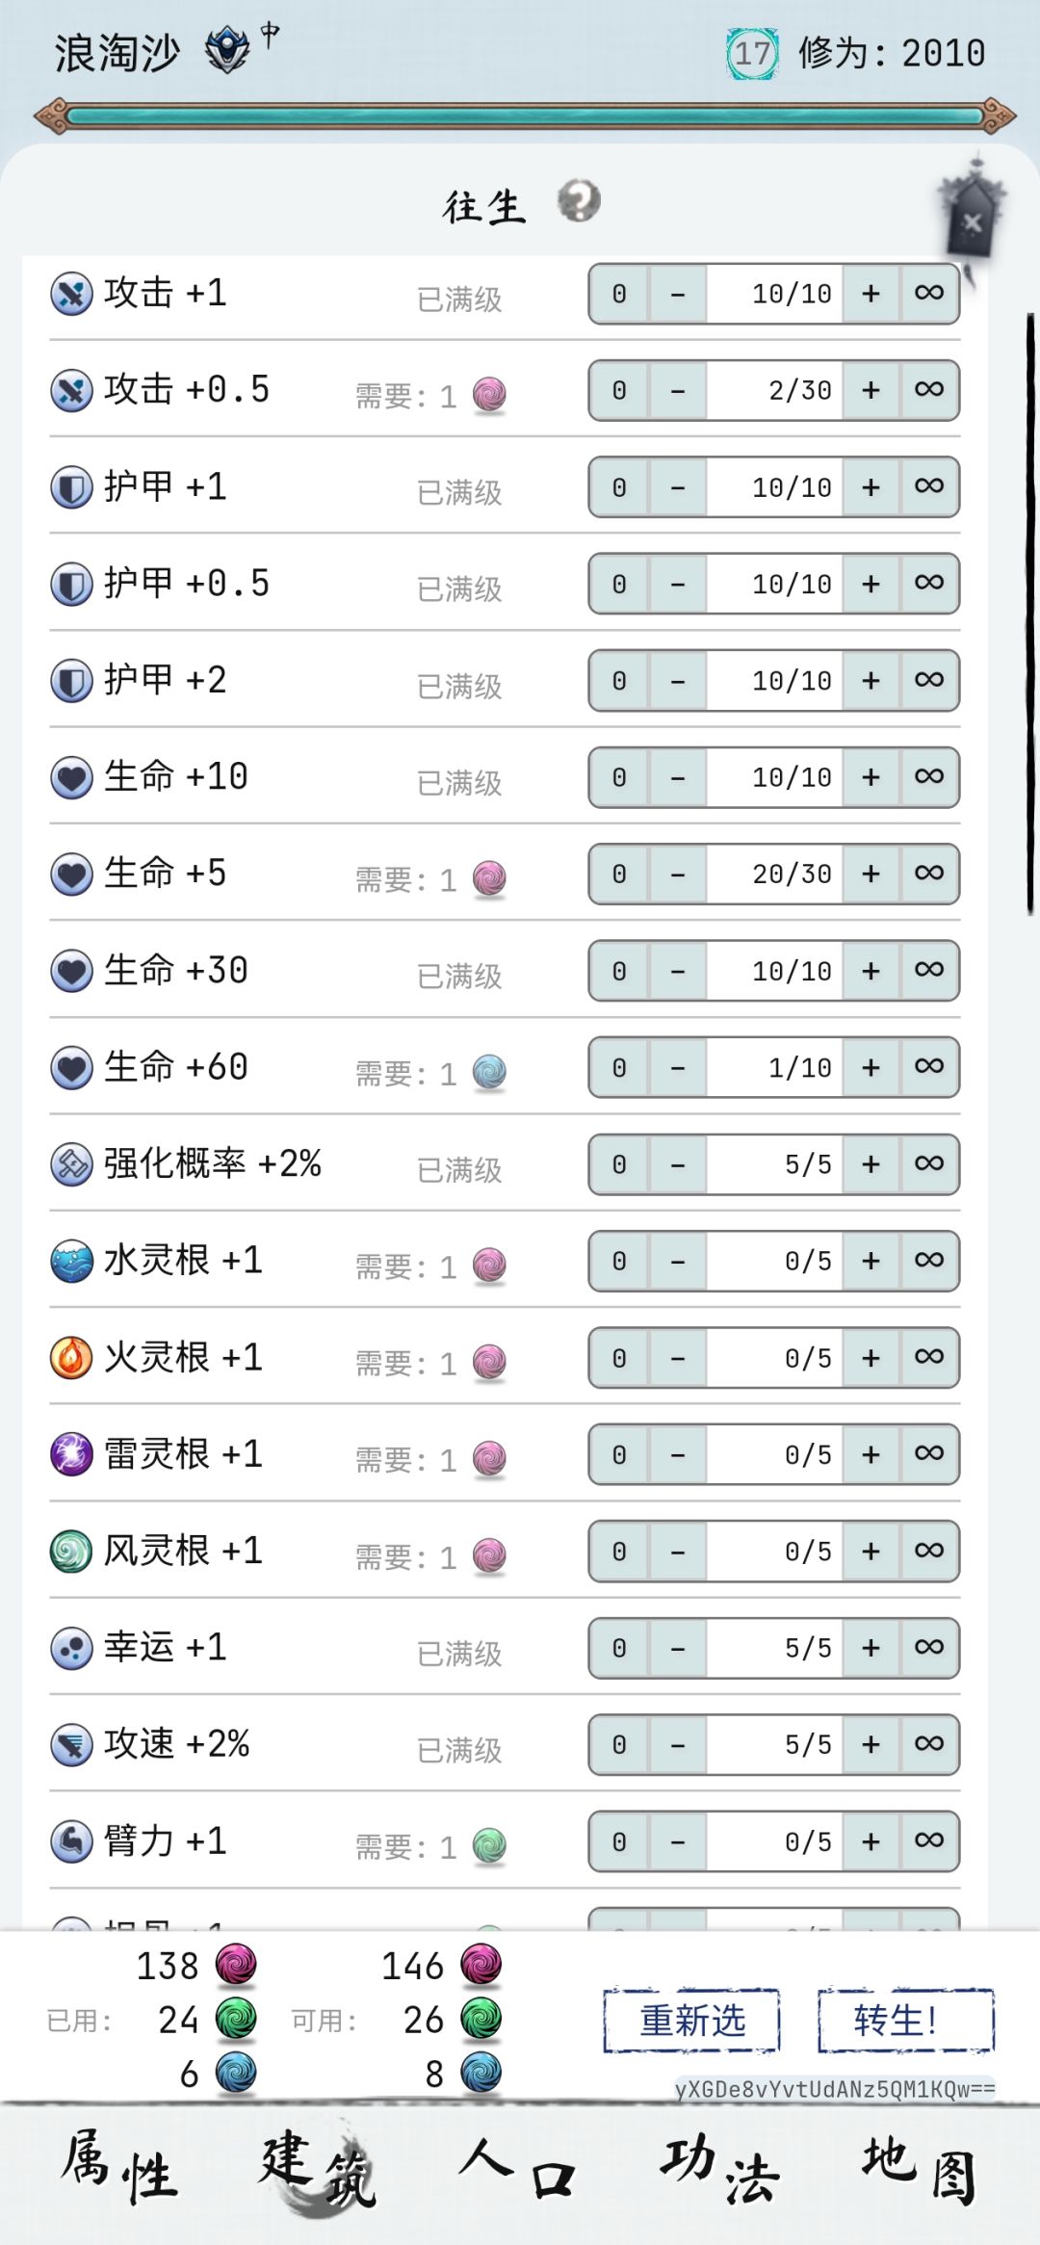Switch to the 功法 tab
The height and width of the screenshot is (2245, 1040).
pyautogui.click(x=718, y=2169)
